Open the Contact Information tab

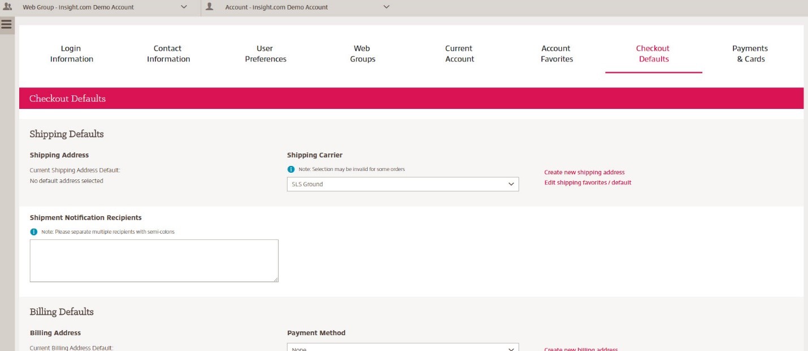(168, 54)
